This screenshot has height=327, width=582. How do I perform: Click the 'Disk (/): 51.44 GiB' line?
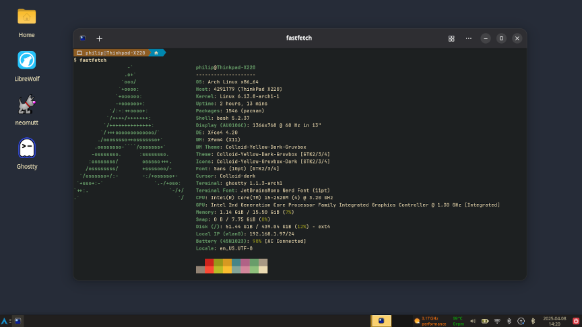click(263, 227)
